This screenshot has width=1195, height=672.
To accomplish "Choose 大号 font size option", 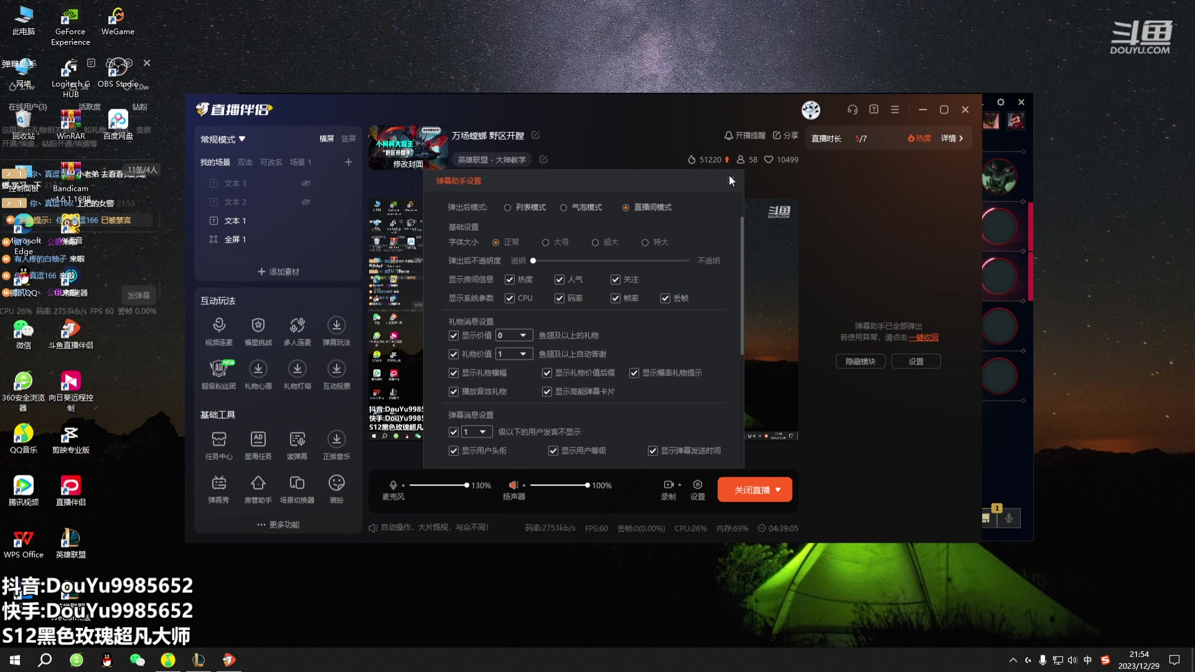I will (x=545, y=242).
